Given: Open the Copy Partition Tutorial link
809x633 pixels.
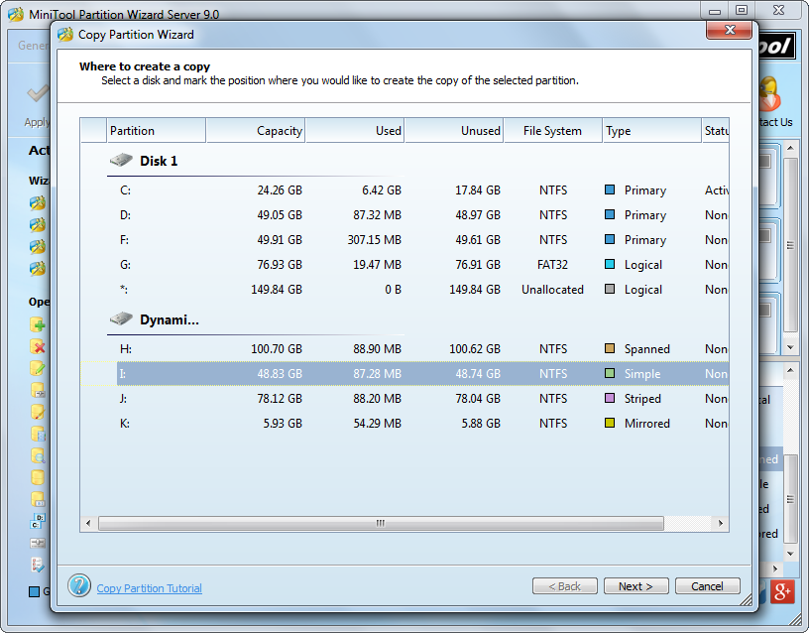Looking at the screenshot, I should click(149, 588).
